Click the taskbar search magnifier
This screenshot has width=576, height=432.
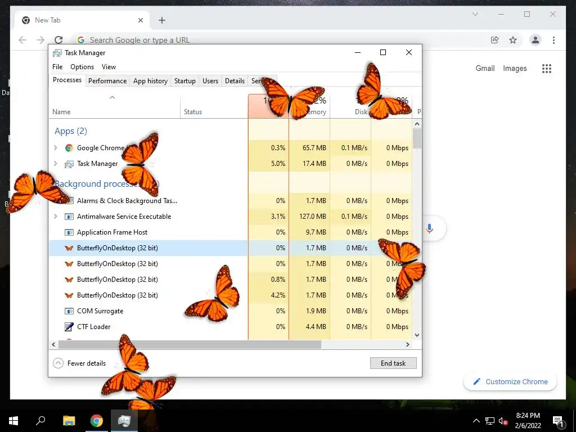pyautogui.click(x=40, y=420)
